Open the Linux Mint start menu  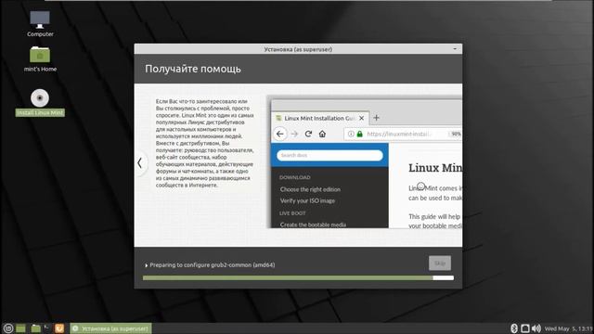click(8, 328)
